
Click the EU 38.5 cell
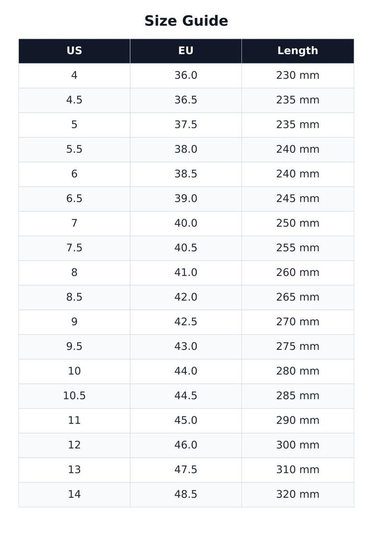point(186,174)
